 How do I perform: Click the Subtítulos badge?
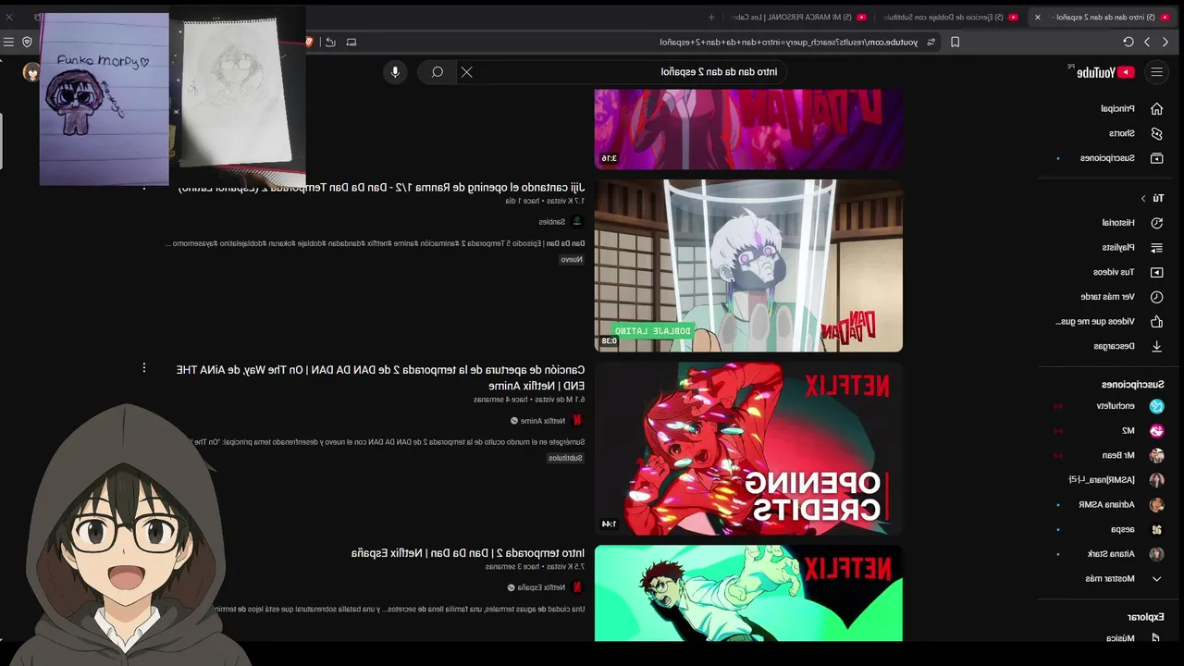[566, 458]
